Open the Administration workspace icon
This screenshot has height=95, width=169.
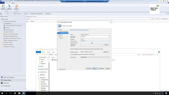click(x=2, y=86)
